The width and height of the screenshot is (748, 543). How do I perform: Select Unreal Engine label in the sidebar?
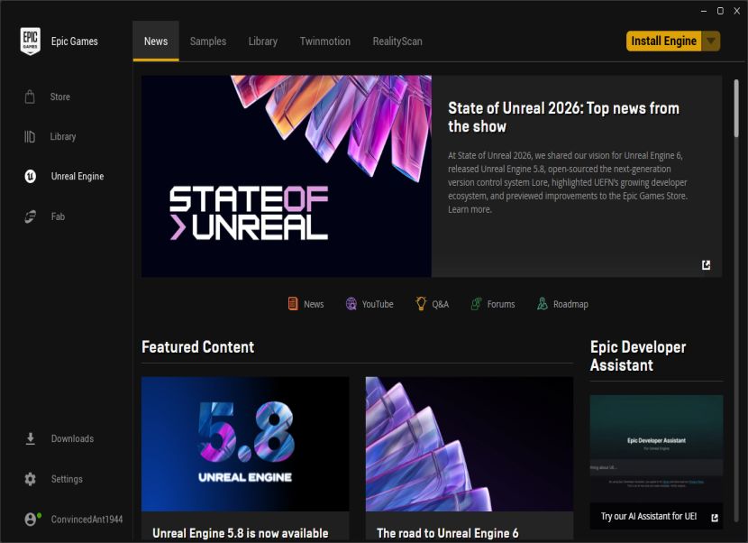coord(78,176)
